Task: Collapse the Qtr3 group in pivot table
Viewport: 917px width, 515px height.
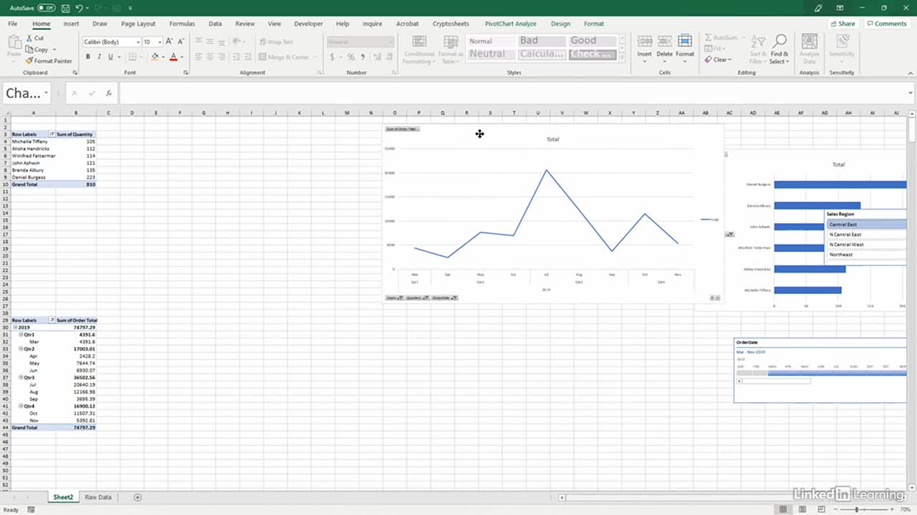Action: pyautogui.click(x=21, y=378)
